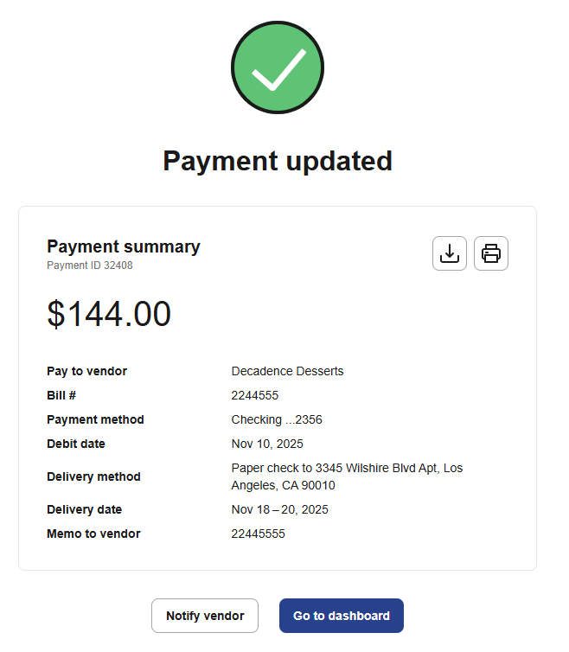Select the Payment summary title
569x652 pixels.
(x=124, y=246)
